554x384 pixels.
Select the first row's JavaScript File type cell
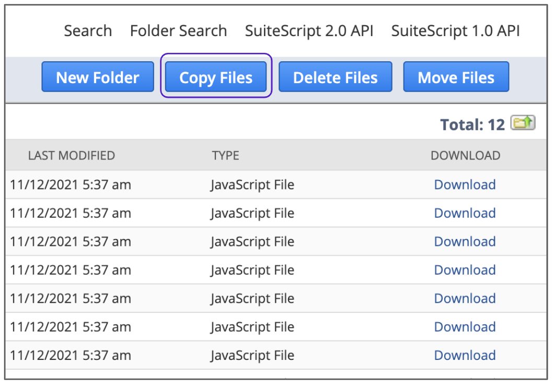(x=252, y=185)
